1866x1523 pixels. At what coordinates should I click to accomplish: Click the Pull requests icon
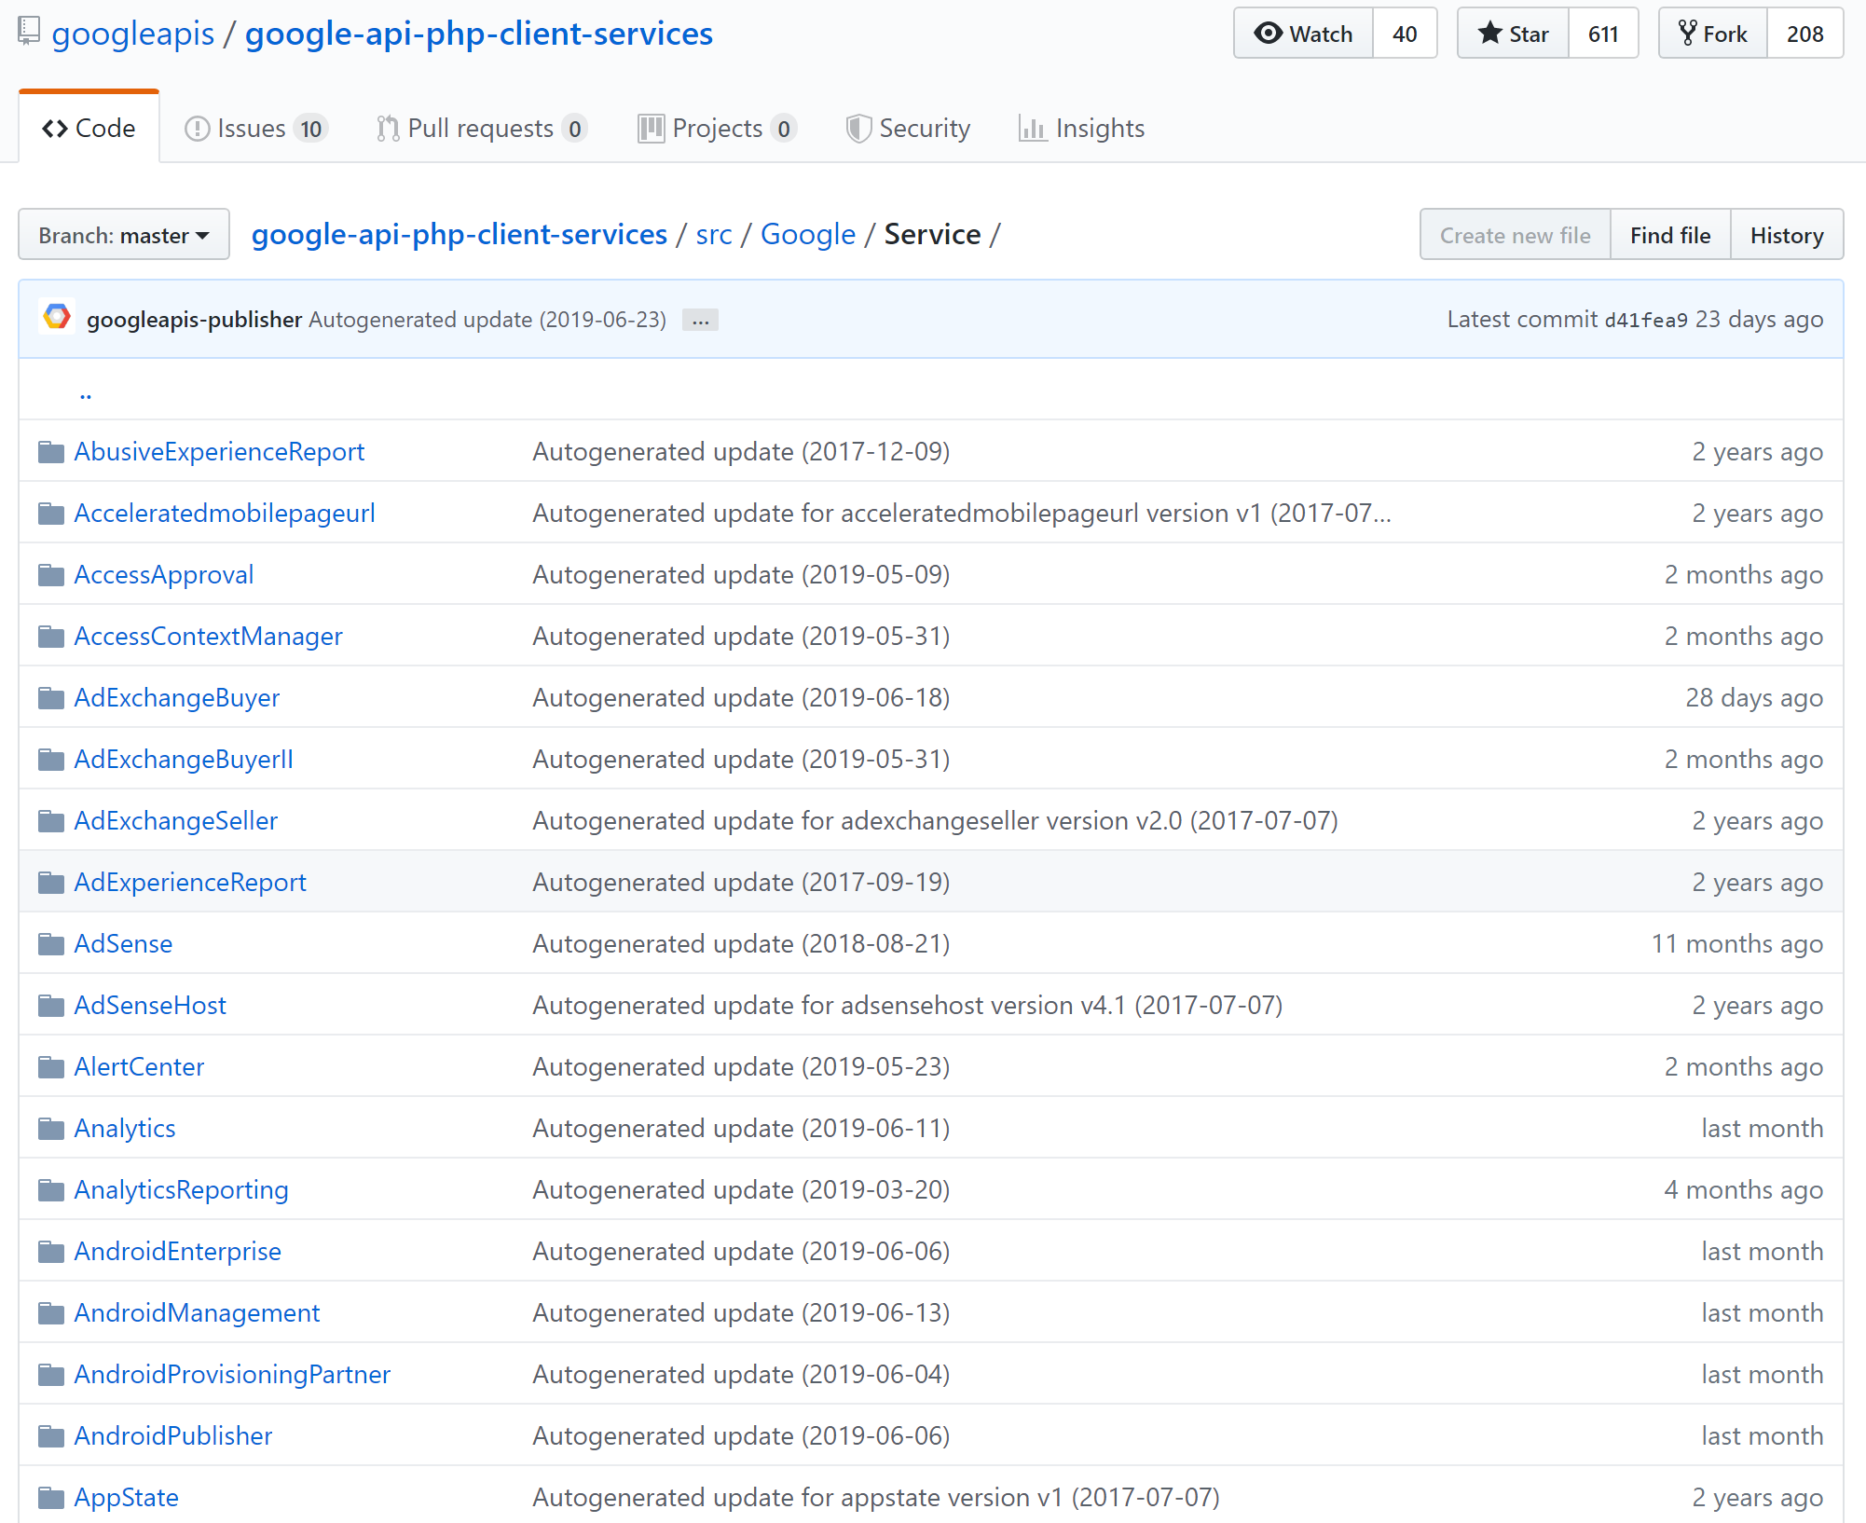387,129
